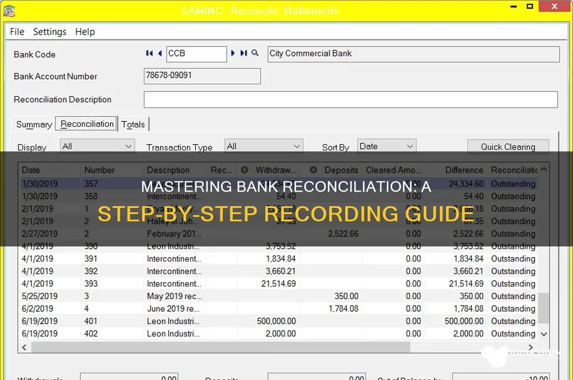Open the File menu
Viewport: 573px width, 380px height.
click(17, 32)
